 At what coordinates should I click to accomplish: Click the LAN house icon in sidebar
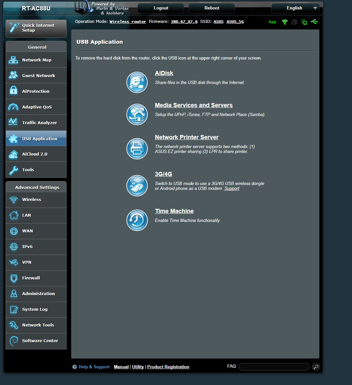pos(14,215)
